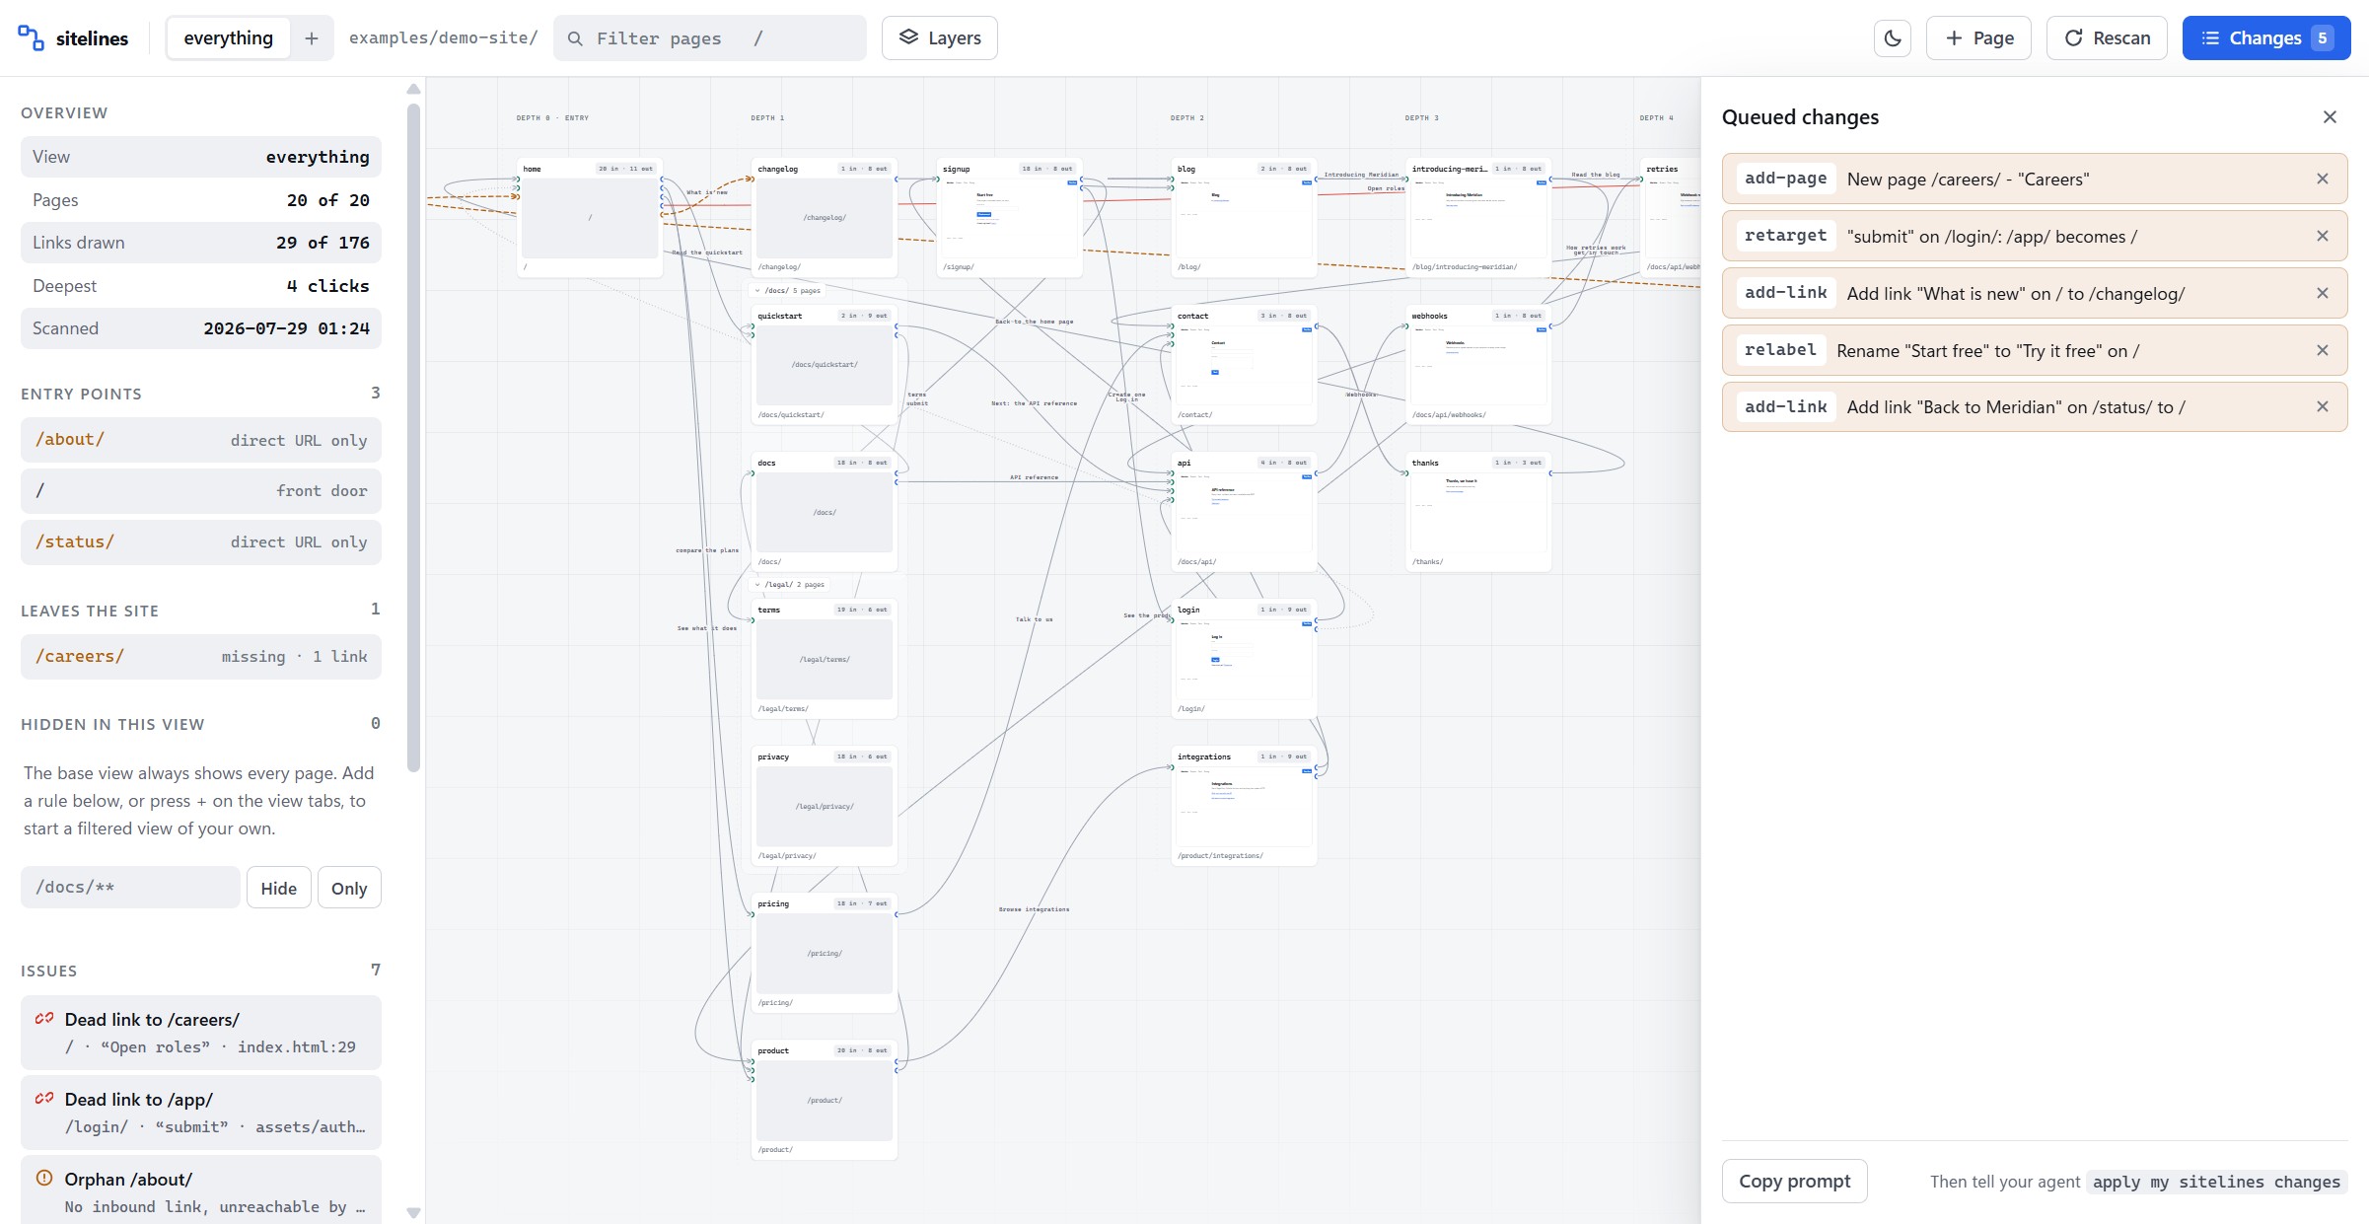Remove the relabel "Start free" change
The height and width of the screenshot is (1224, 2369).
pyautogui.click(x=2323, y=350)
